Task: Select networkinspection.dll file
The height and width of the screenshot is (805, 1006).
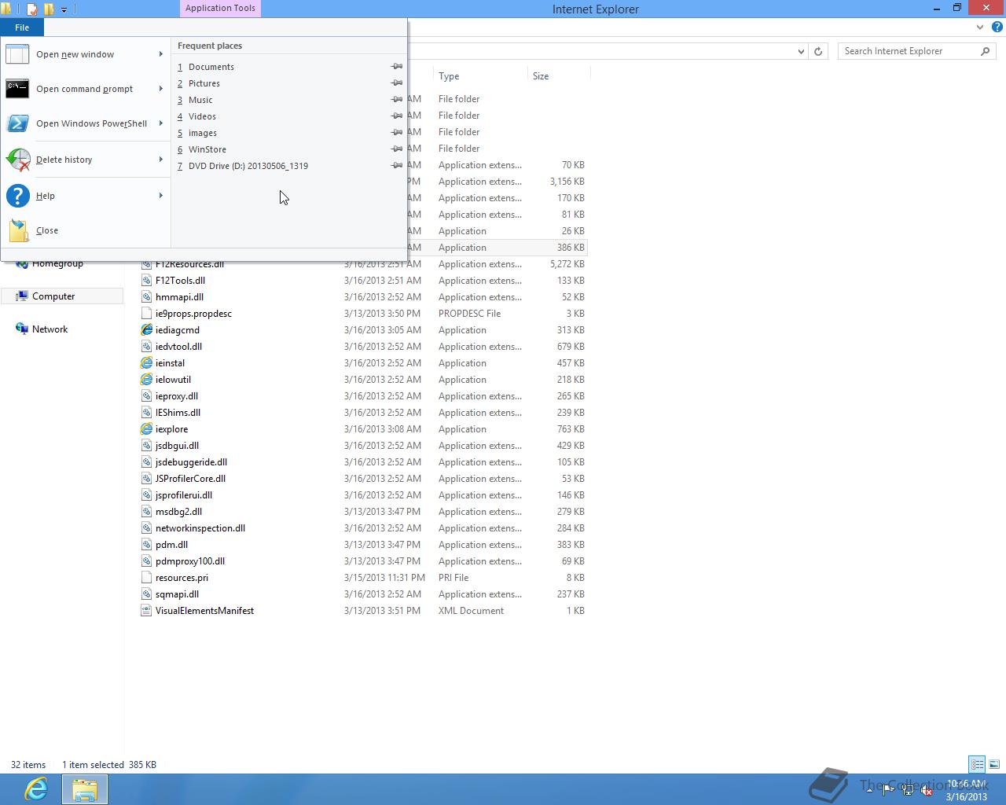Action: tap(200, 528)
